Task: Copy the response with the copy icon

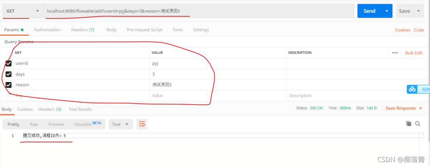Action: tap(408, 124)
